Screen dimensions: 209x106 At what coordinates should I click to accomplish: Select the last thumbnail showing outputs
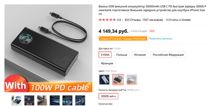(80, 101)
